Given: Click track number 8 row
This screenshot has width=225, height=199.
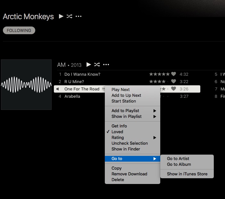Looking at the screenshot, I should [x=220, y=96].
